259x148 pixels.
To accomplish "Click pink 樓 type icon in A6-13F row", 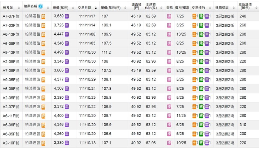I will pos(169,34).
